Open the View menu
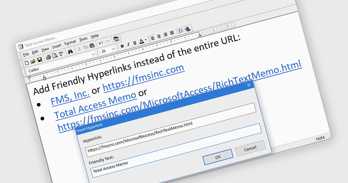The width and height of the screenshot is (348, 183). (45, 49)
